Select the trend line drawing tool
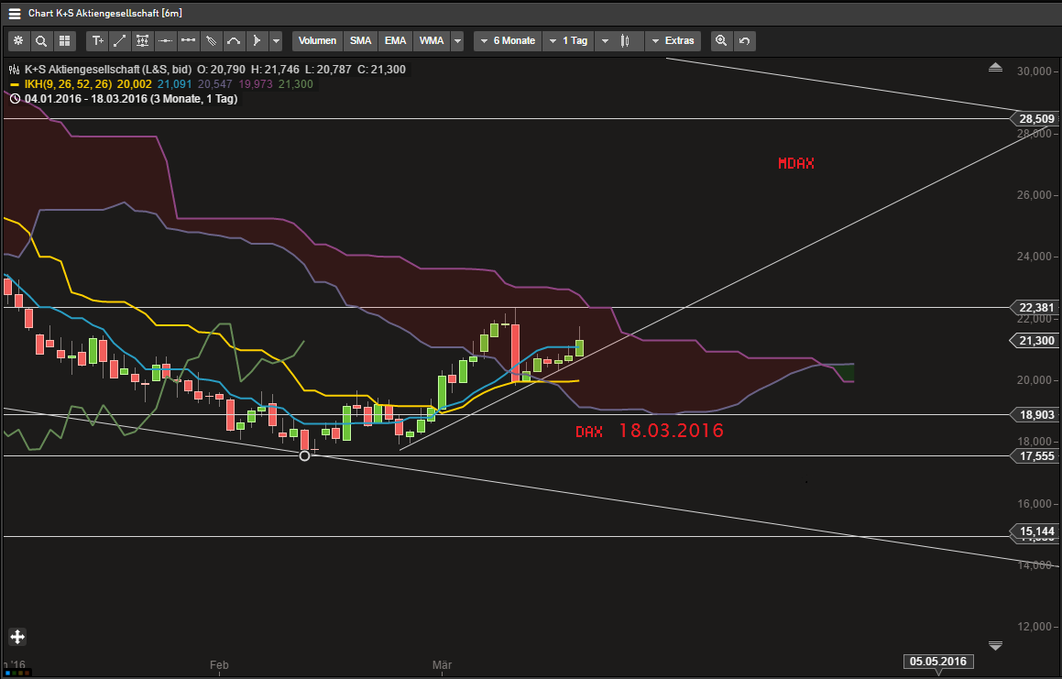Screen dimensions: 1062x679 120,40
